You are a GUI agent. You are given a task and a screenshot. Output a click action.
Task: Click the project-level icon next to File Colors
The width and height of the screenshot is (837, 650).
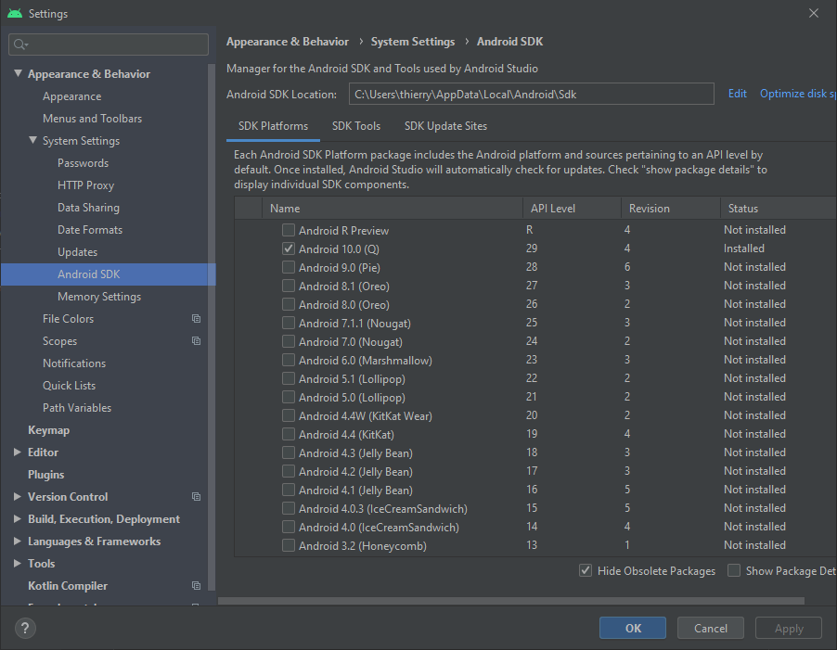pos(196,319)
